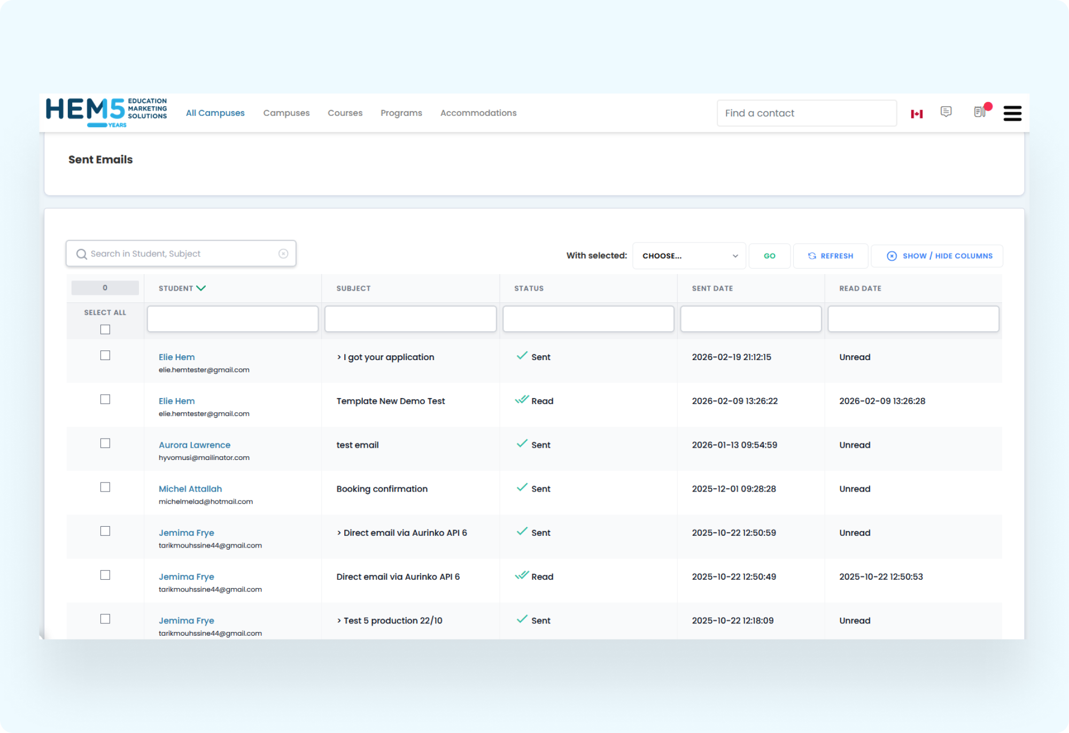Open the hamburger menu icon
The image size is (1069, 733).
pyautogui.click(x=1012, y=113)
